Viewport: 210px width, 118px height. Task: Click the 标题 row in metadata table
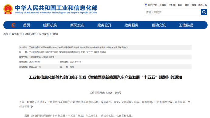105,52
